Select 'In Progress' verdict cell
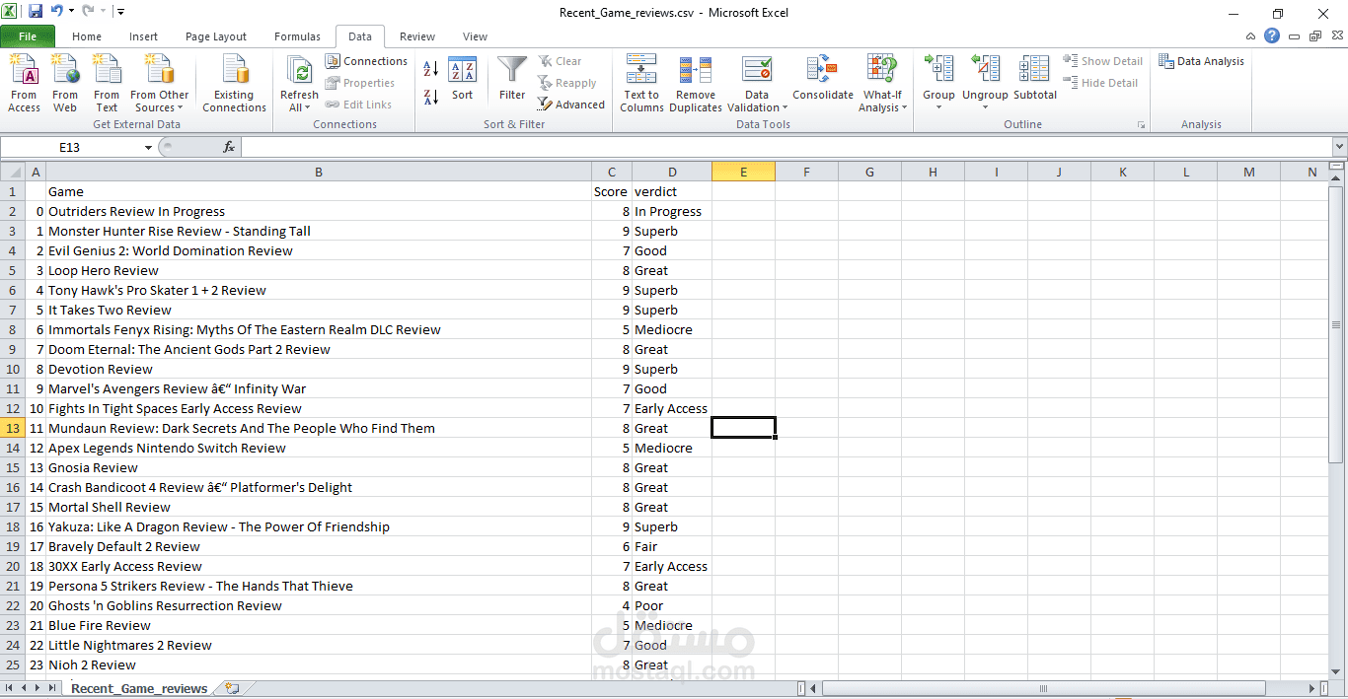 pyautogui.click(x=672, y=211)
